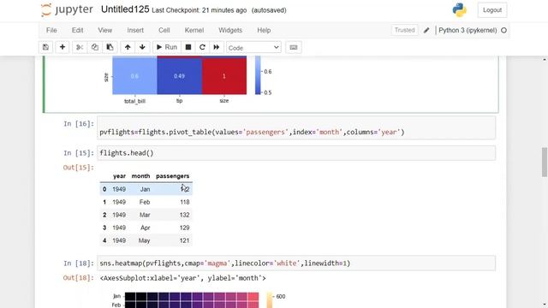Click the Last Checkpoint text
This screenshot has height=308, width=548.
point(200,10)
